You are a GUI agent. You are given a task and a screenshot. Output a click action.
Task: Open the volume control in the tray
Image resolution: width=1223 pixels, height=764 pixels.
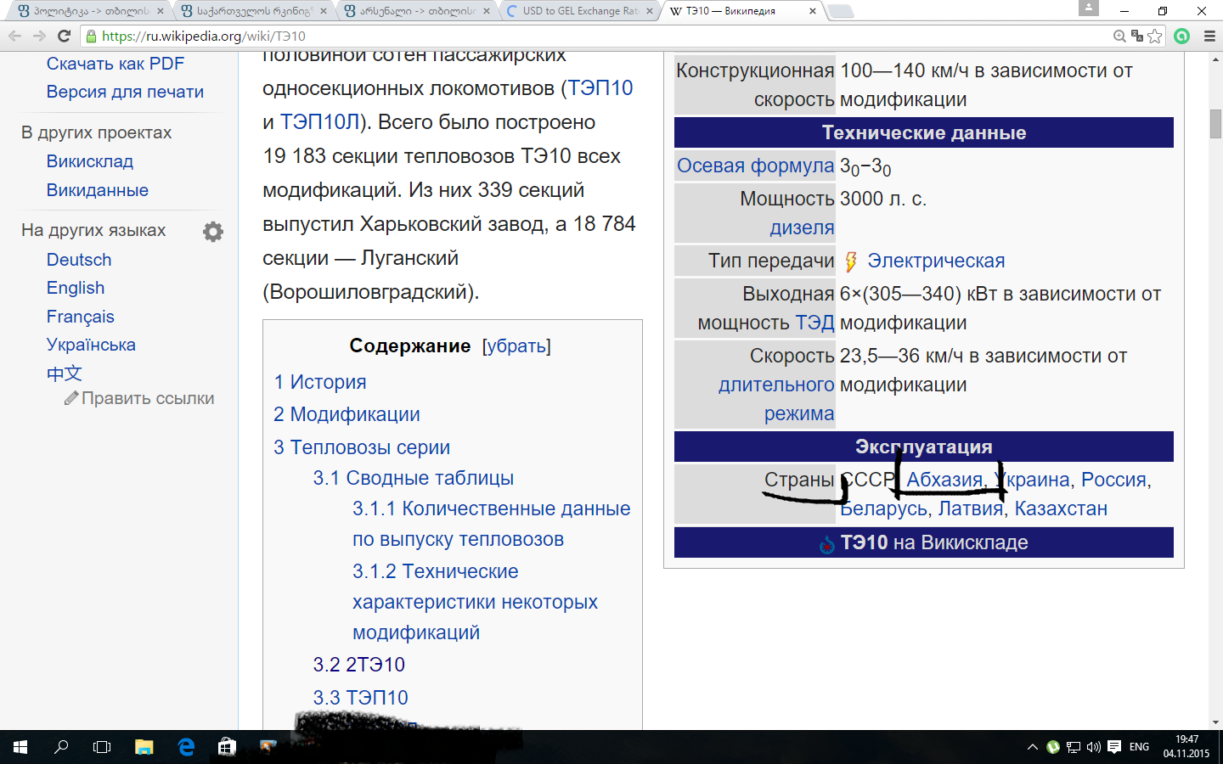[x=1094, y=747]
